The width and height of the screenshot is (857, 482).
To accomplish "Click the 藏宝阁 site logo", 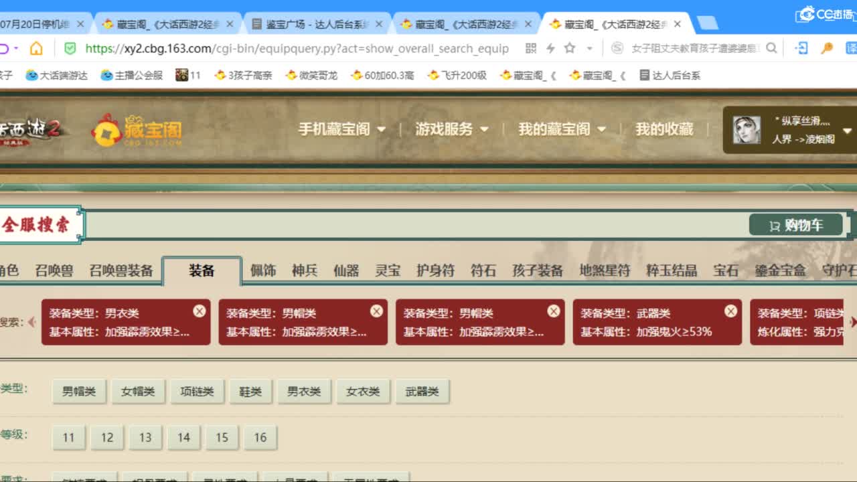I will (137, 129).
